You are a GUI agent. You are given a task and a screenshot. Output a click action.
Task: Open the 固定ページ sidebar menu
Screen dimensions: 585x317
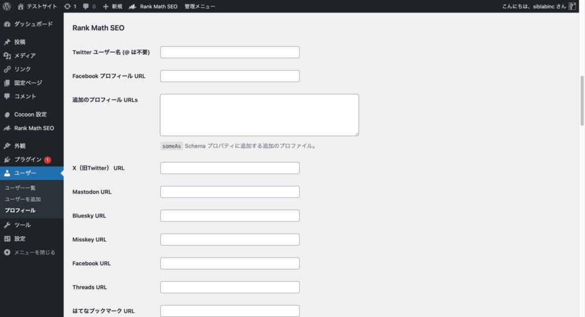click(28, 83)
